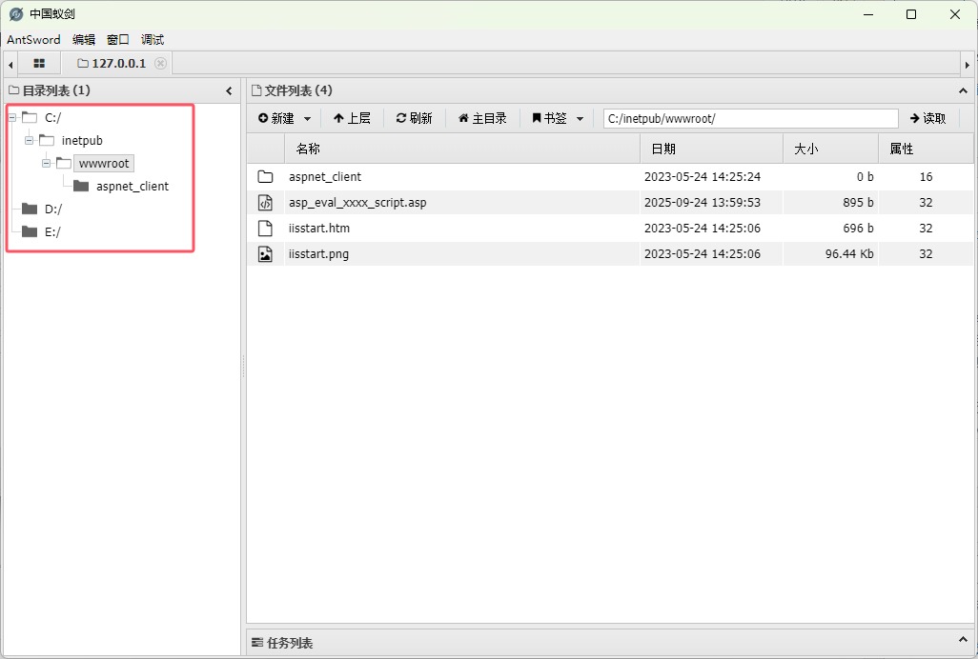Click the path input field

tap(750, 118)
